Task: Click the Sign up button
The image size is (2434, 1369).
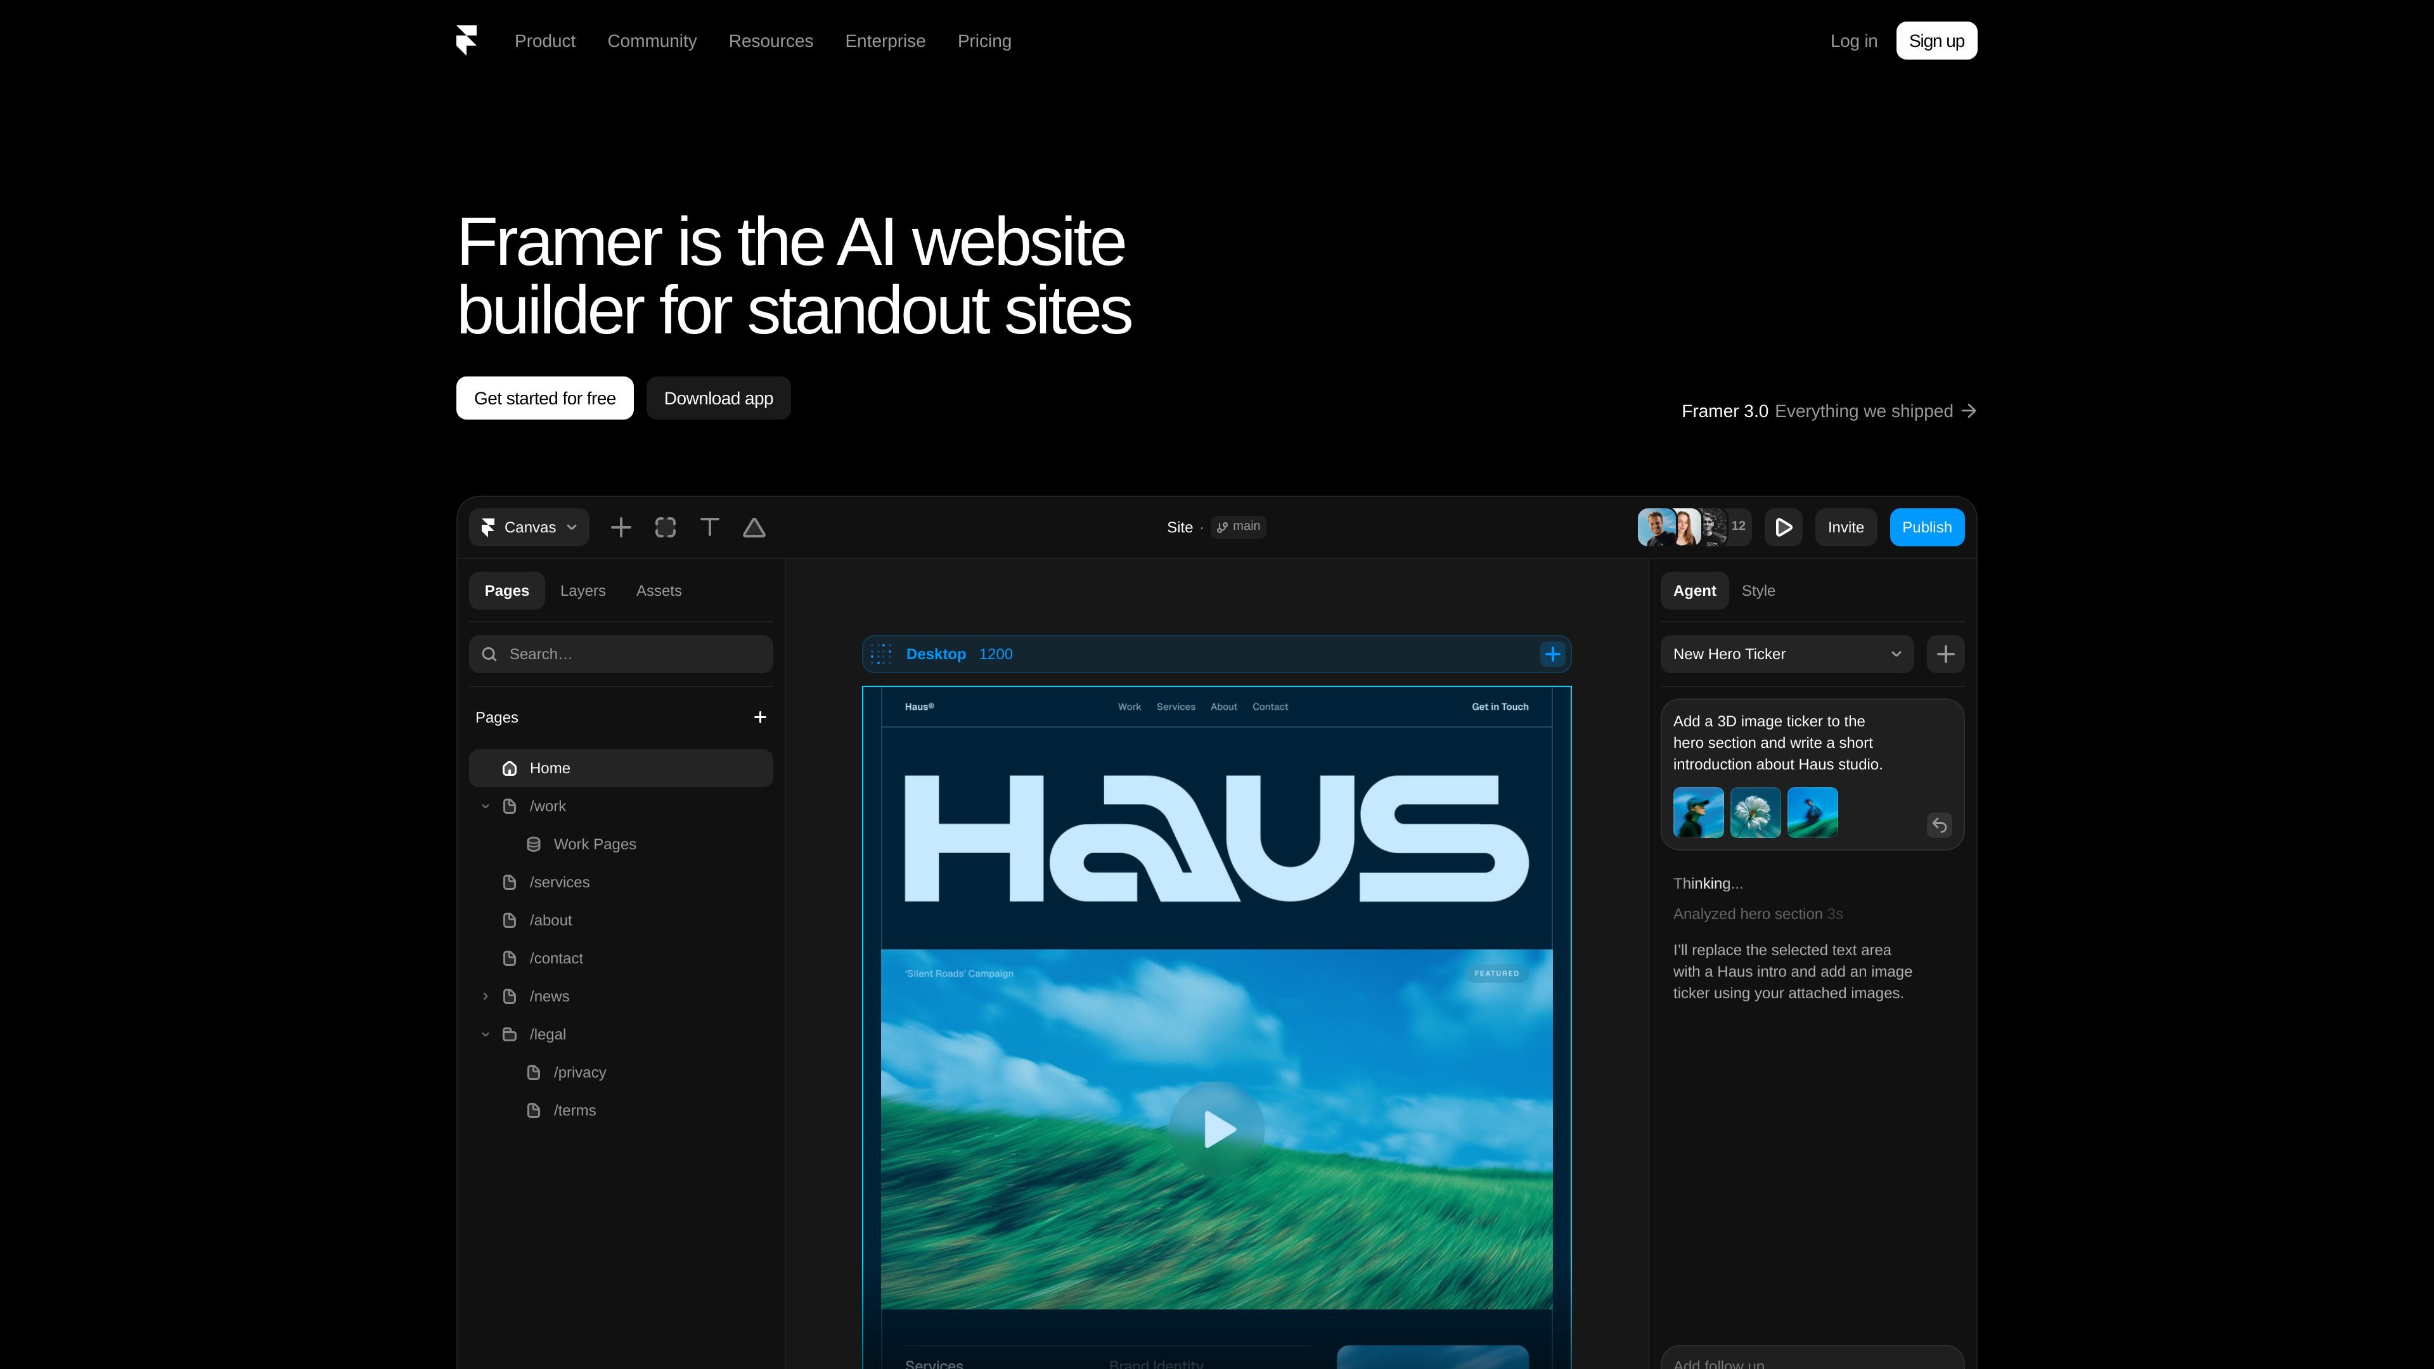Action: 1936,41
